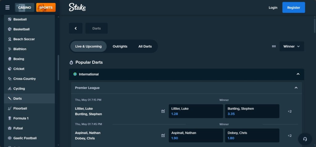Show +2 more markets for Aspinall match
This screenshot has width=316, height=147.
(289, 136)
